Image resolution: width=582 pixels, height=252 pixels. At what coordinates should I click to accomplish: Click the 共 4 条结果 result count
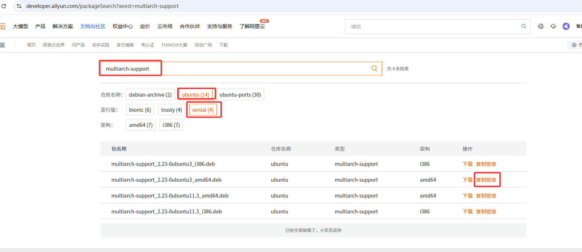[398, 68]
